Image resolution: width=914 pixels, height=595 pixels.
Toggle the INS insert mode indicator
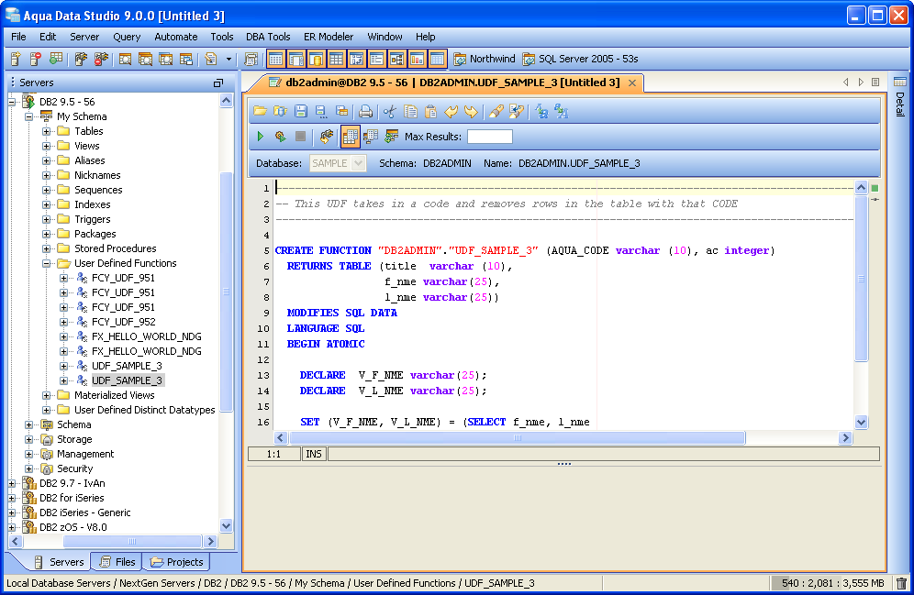pyautogui.click(x=314, y=454)
